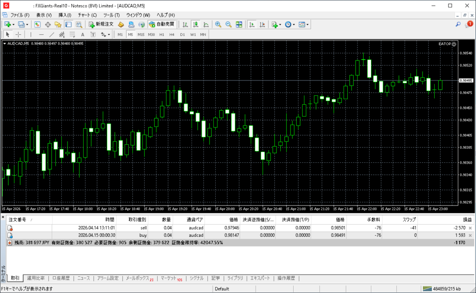Switch to the 口座履歴 tab
Screen dimensions: 476x293
tap(61, 278)
